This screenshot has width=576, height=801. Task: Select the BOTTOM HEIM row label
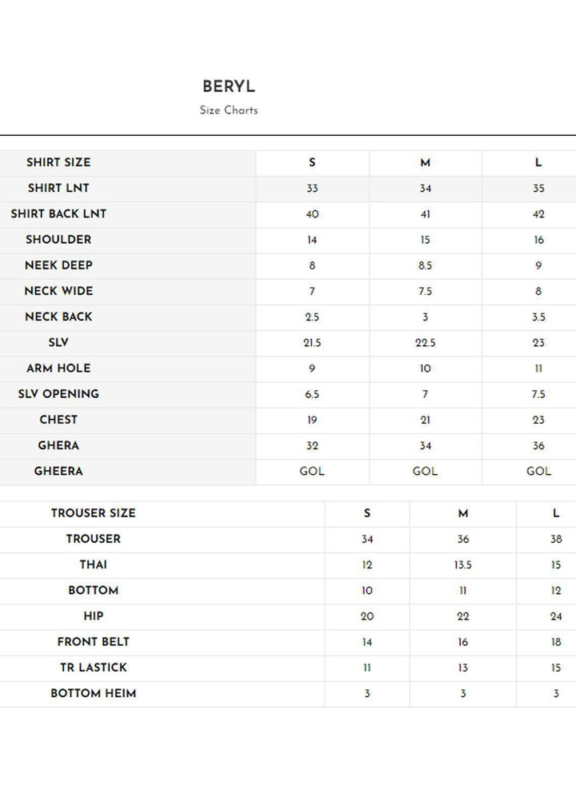tap(94, 693)
